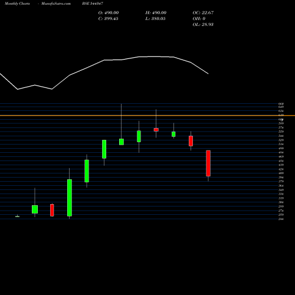This screenshot has width=295, height=295.
Task: Click the 244 price axis label
Action: pyautogui.click(x=281, y=219)
